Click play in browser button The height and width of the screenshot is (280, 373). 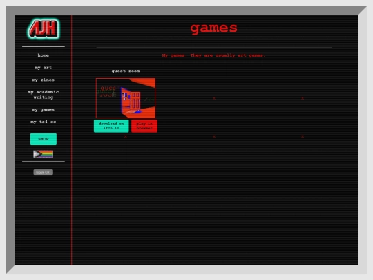coord(144,126)
